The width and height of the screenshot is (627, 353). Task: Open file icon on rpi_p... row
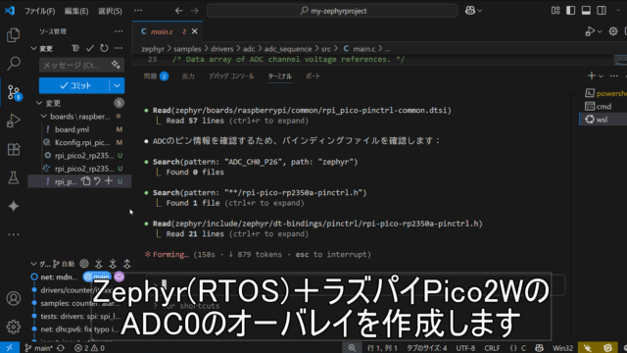(x=85, y=181)
